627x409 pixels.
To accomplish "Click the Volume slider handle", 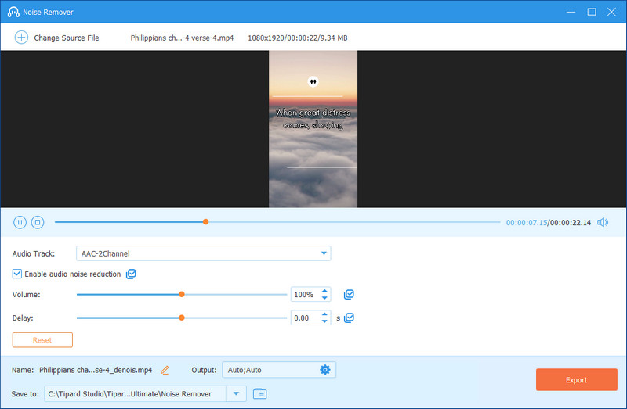I will pos(182,295).
